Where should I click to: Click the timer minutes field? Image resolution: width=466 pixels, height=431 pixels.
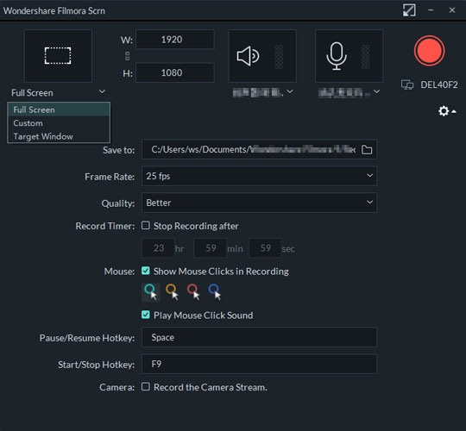(x=210, y=248)
